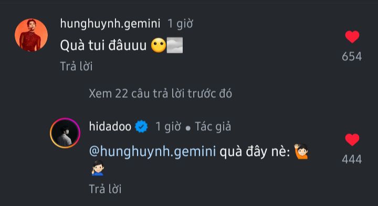Like hidadoo's reply using its heart icon
The image size is (378, 206).
click(x=352, y=140)
